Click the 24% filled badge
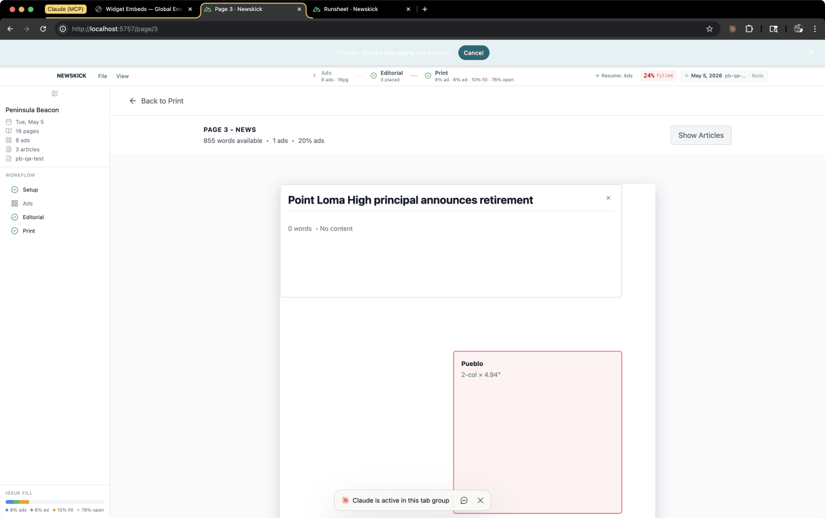The image size is (825, 518). pos(658,76)
